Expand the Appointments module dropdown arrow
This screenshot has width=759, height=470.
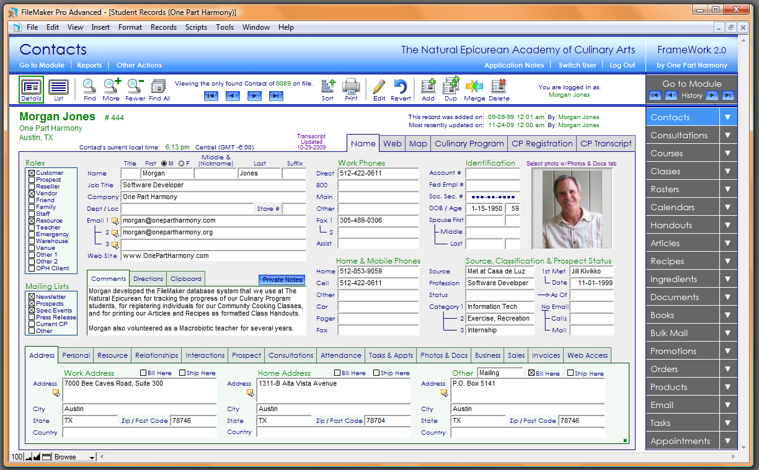728,441
